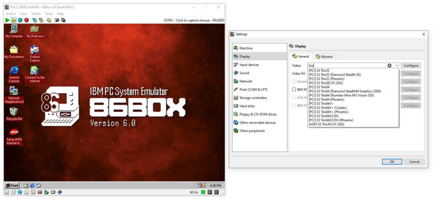434x199 pixels.
Task: Open the Action menu in 86Box
Action: 11,14
